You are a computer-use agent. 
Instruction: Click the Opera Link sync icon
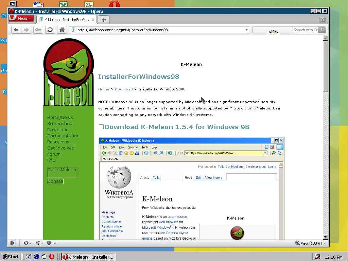coord(26,243)
